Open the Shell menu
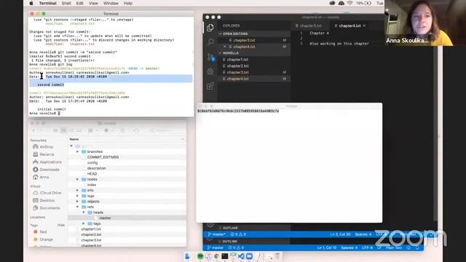The image size is (466, 262). point(66,3)
